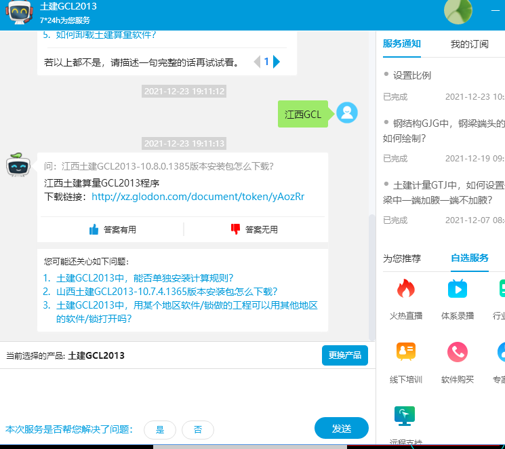Open link 如何卸载土建算量软件?

(x=106, y=35)
